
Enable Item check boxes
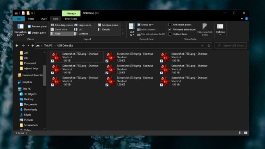170,25
